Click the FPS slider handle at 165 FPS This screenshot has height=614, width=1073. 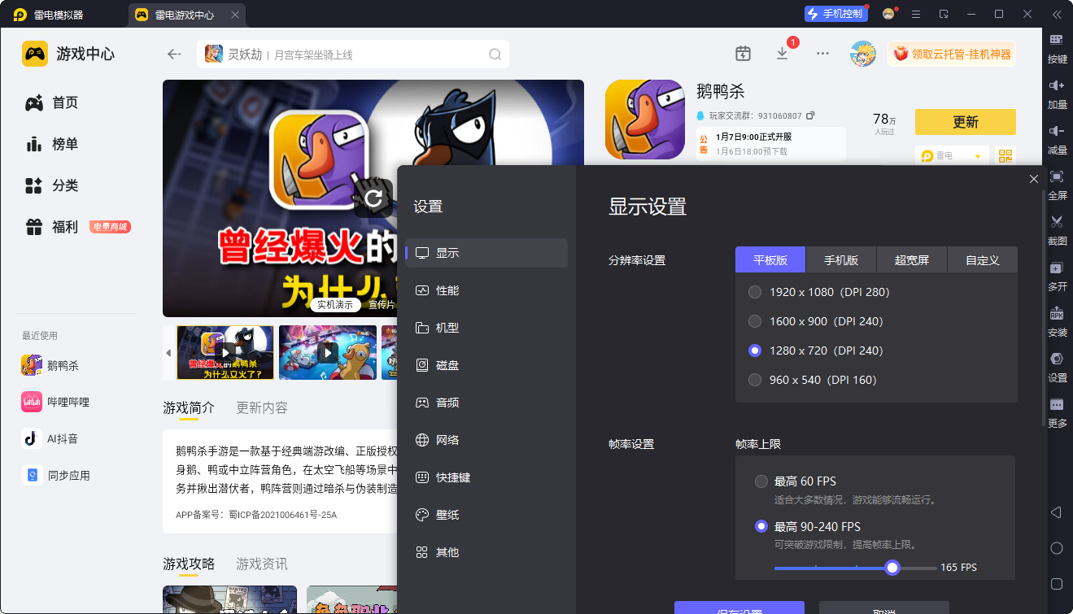(892, 568)
